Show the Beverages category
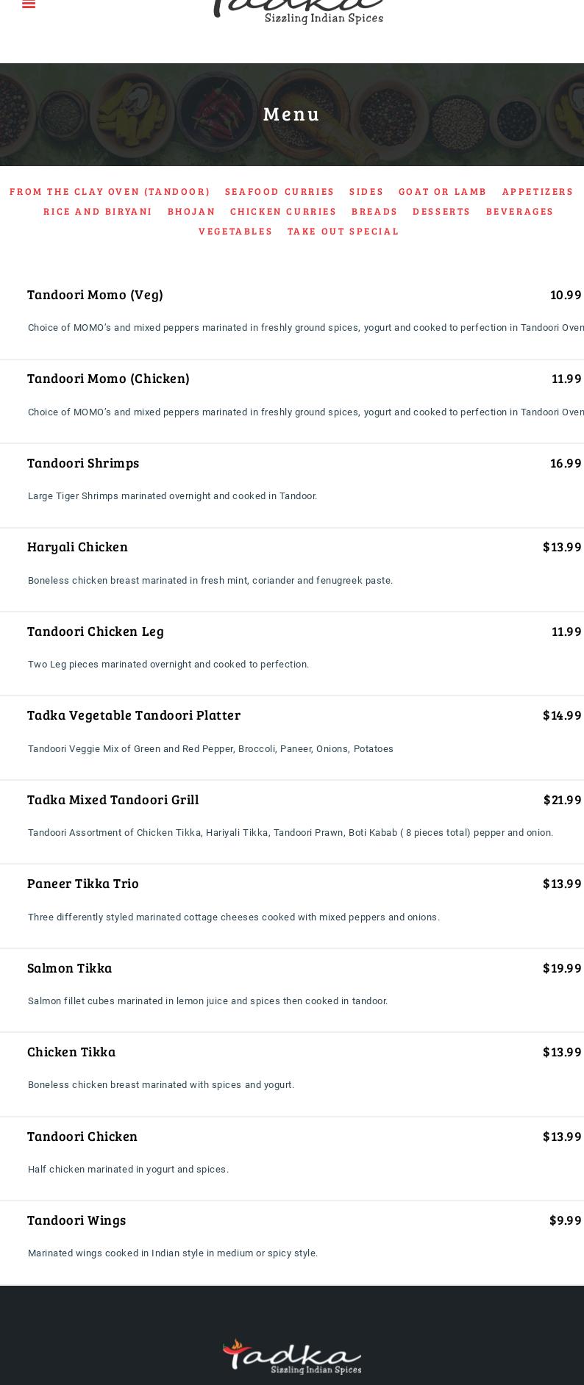 (519, 212)
